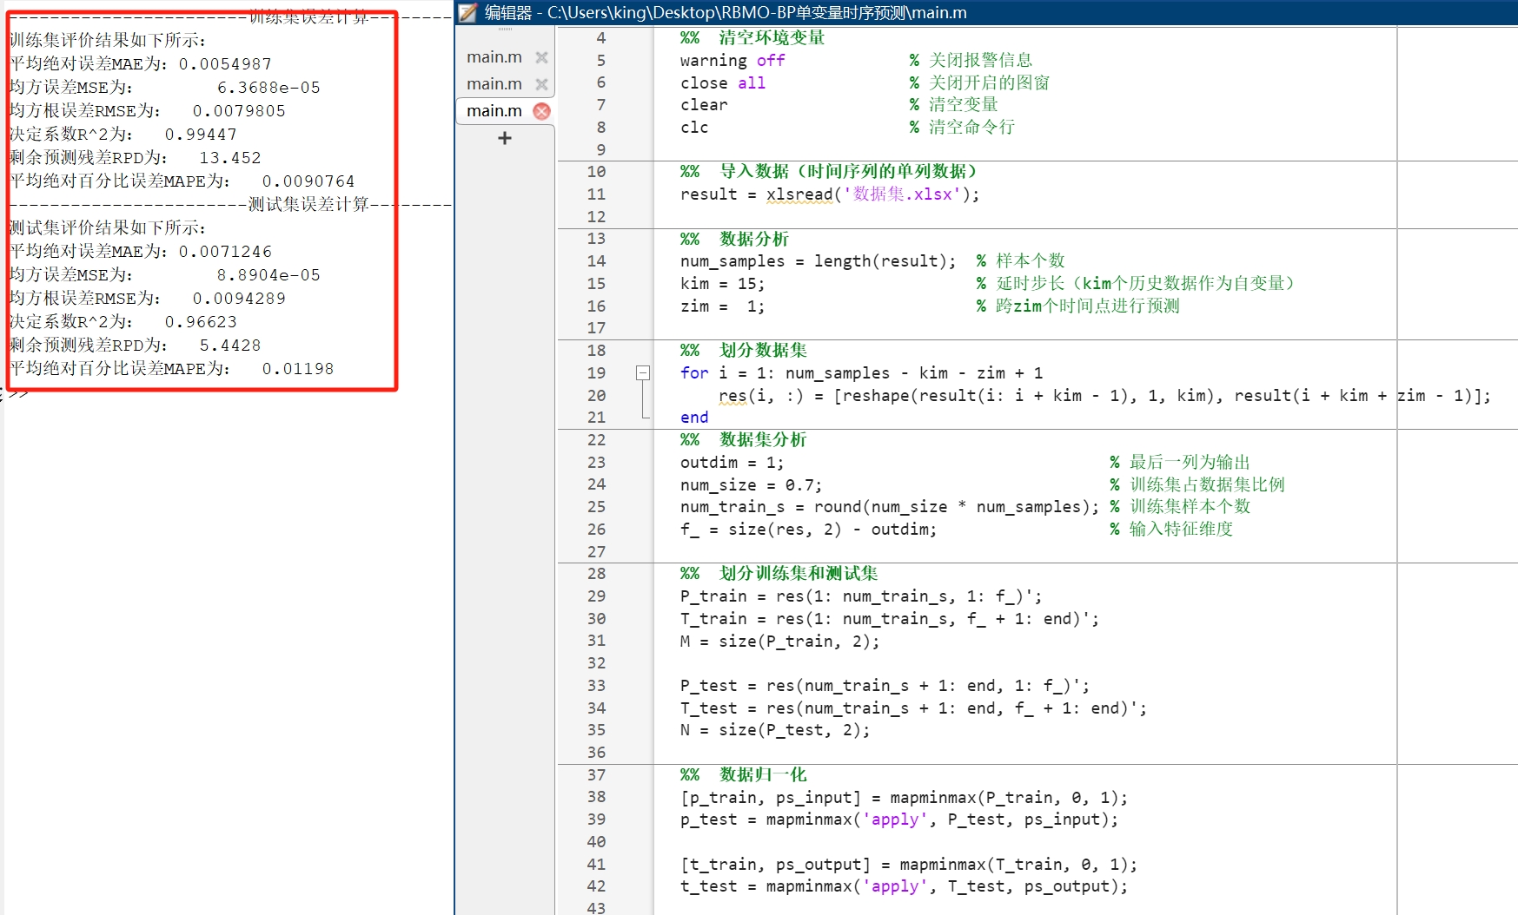The width and height of the screenshot is (1518, 915).
Task: Click the plus icon to open a new file tab
Action: 504,138
